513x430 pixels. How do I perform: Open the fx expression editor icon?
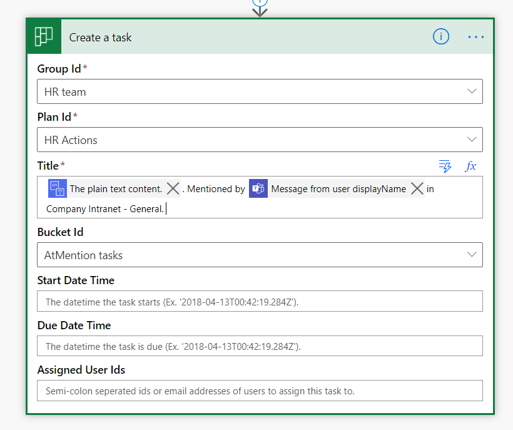(x=470, y=166)
